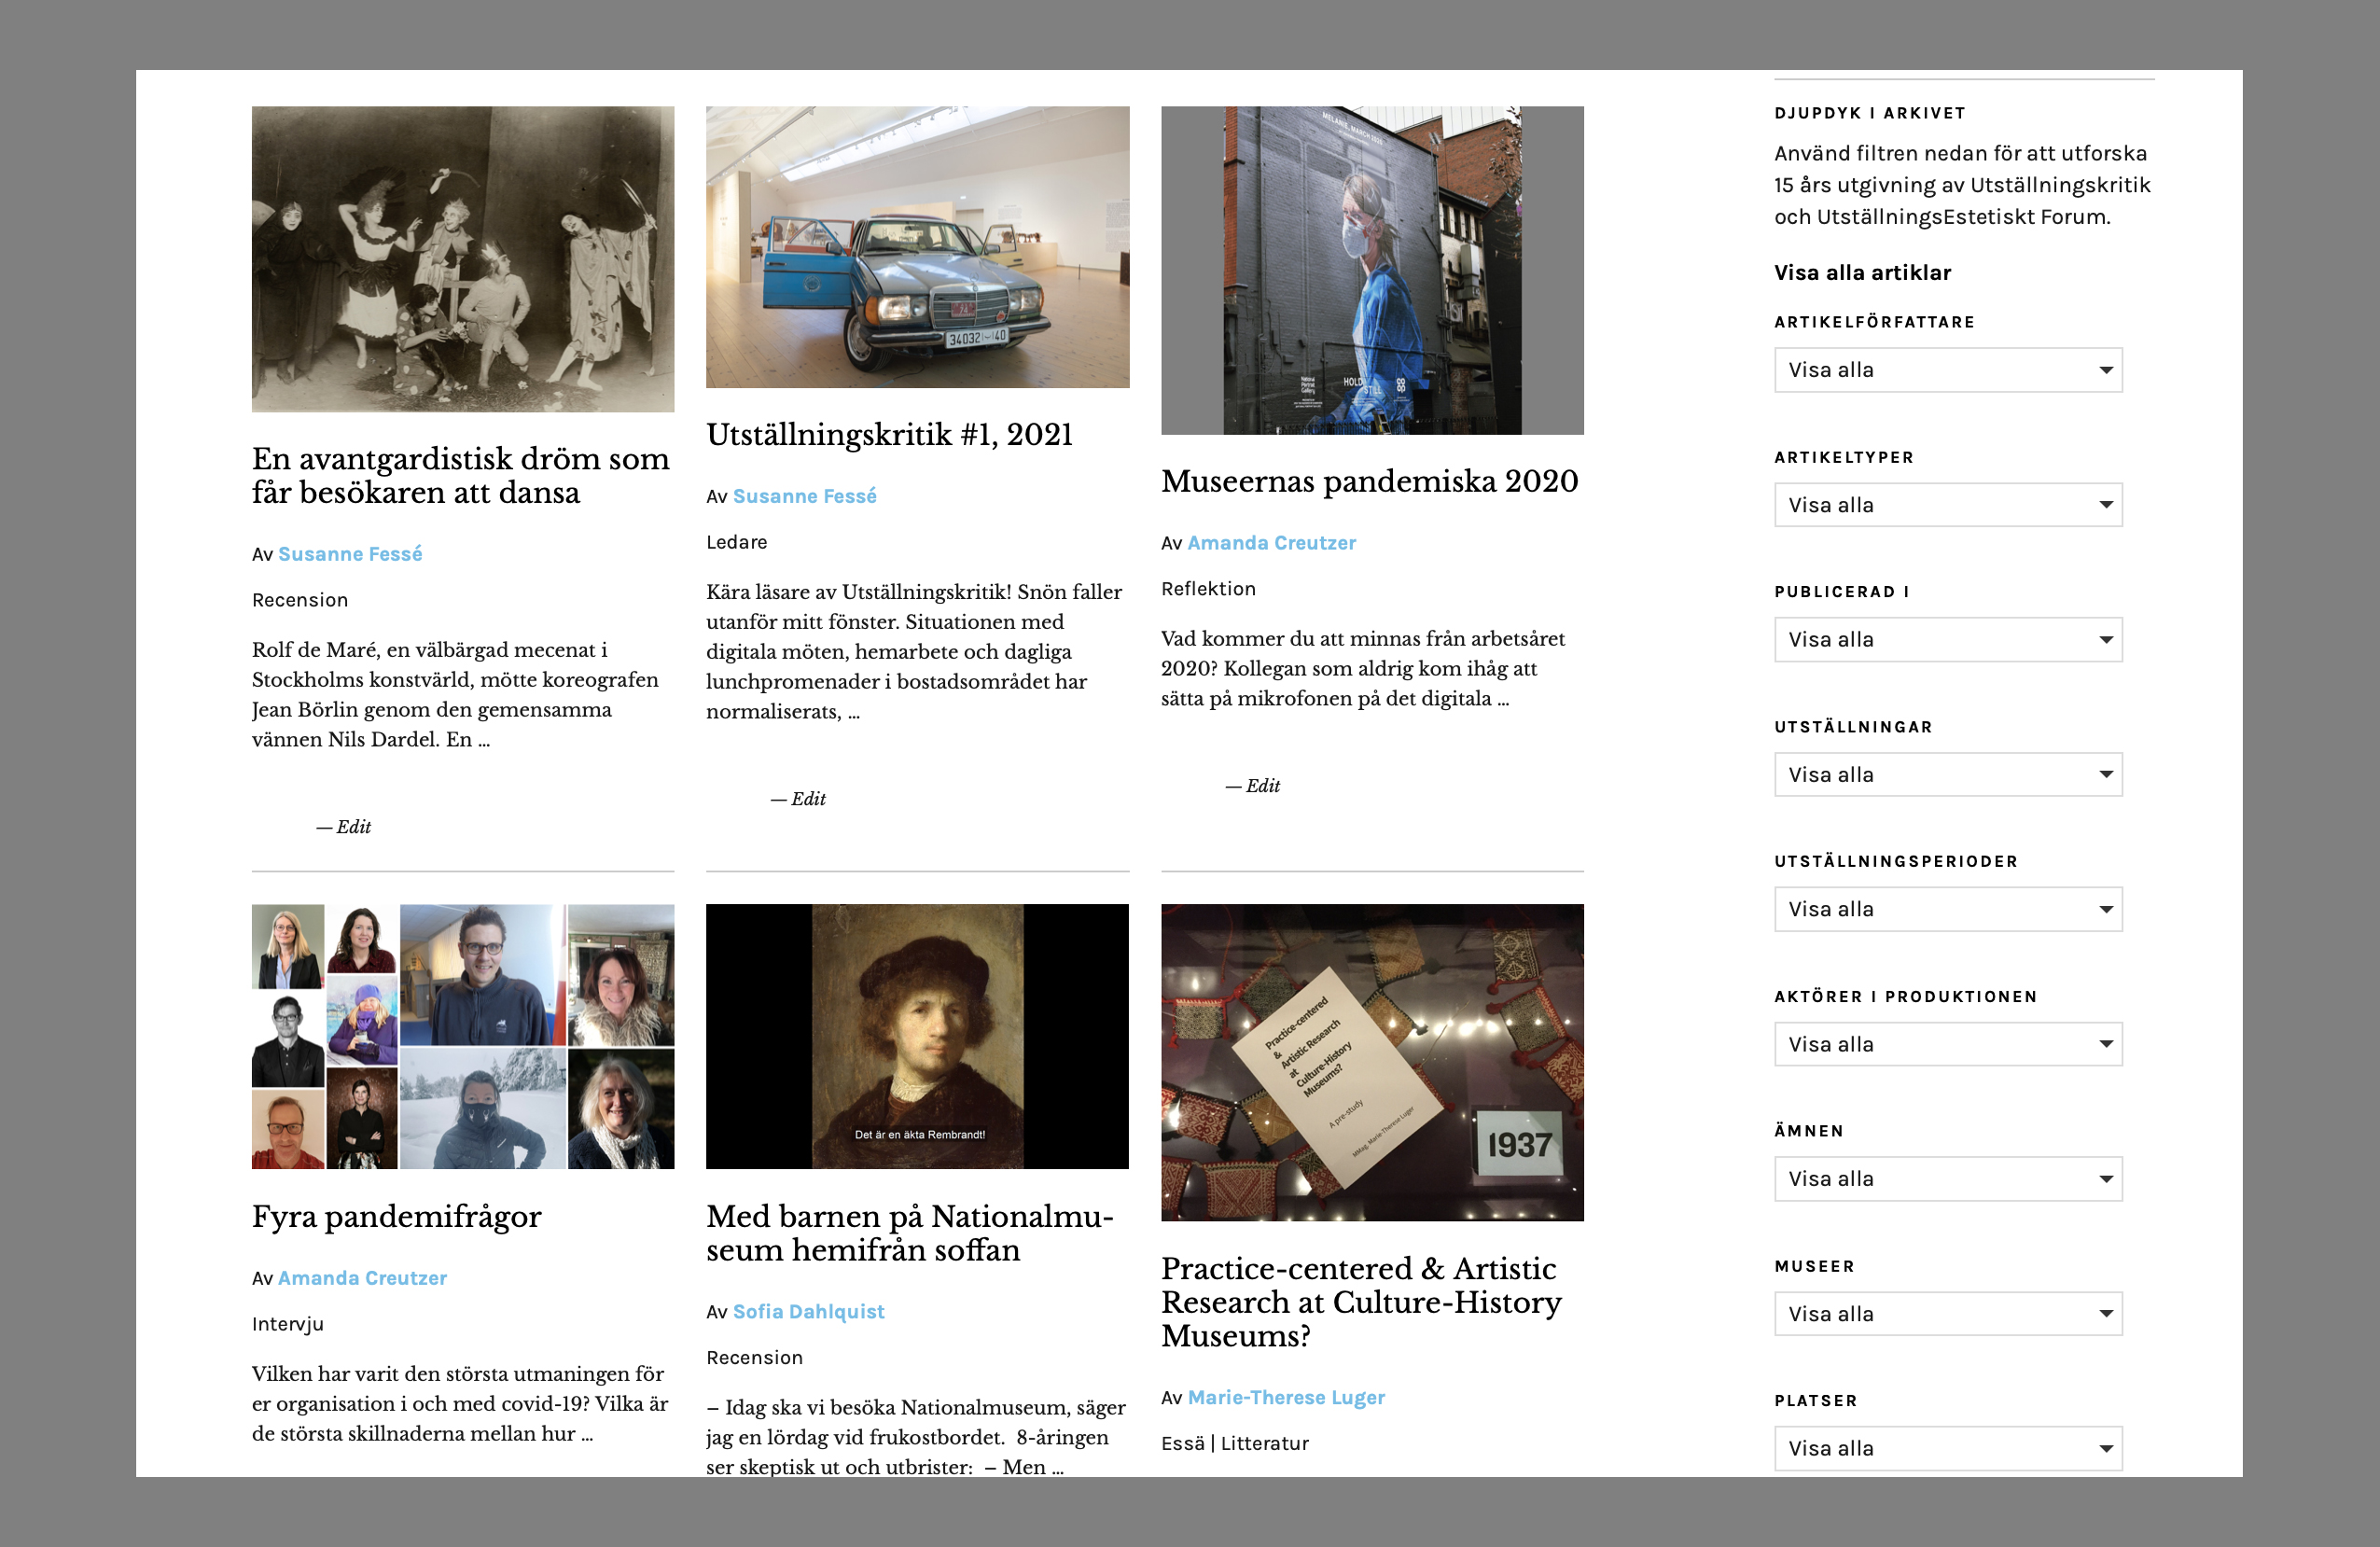
Task: Expand the Museer filter dropdown
Action: point(1947,1314)
